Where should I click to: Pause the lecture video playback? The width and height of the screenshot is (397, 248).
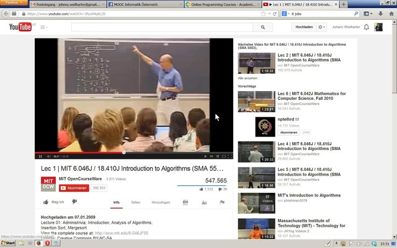click(40, 156)
